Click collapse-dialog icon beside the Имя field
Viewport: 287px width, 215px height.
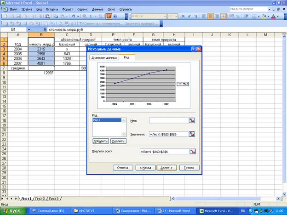(192, 120)
